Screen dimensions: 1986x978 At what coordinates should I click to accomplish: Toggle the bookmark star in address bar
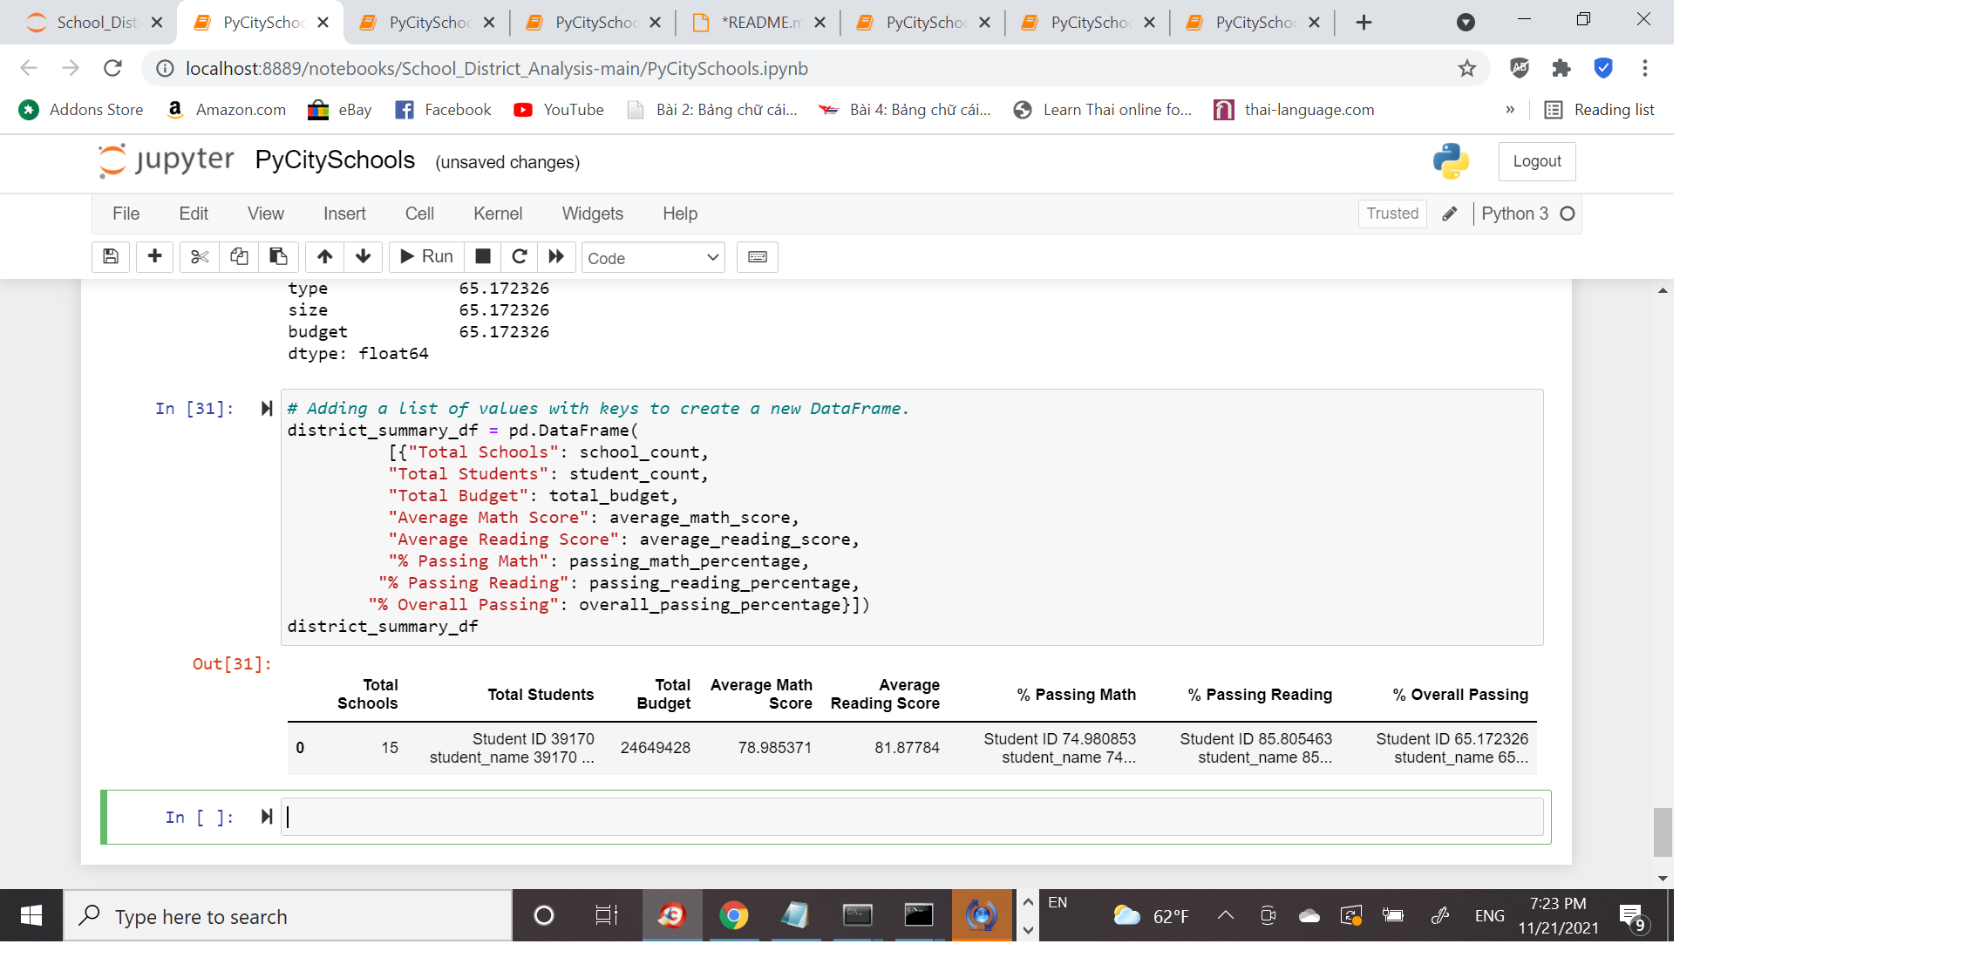click(x=1467, y=68)
